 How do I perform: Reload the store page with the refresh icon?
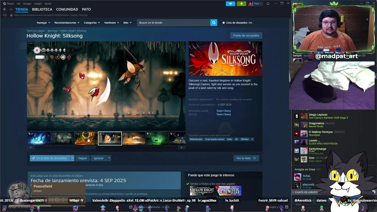pyautogui.click(x=5, y=15)
